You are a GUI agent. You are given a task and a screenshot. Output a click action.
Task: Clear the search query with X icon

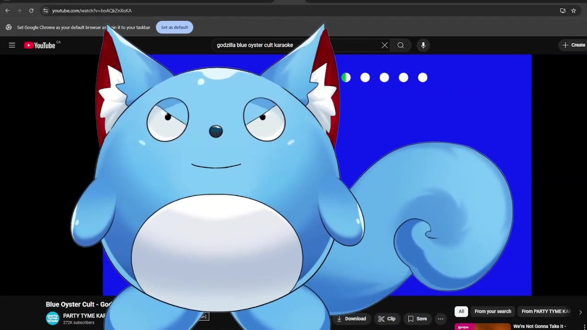[385, 45]
